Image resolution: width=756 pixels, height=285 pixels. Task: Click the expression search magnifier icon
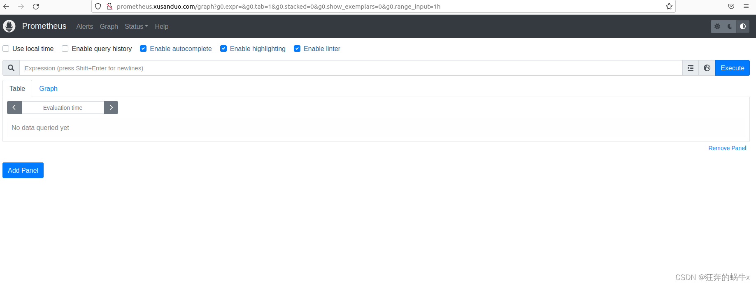tap(11, 68)
